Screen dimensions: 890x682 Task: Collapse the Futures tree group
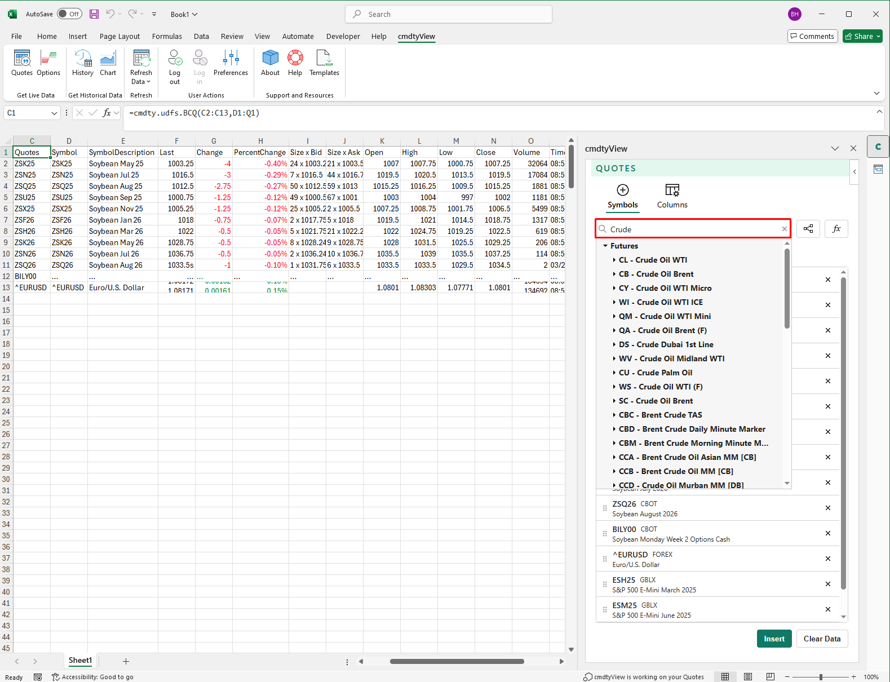(x=605, y=246)
